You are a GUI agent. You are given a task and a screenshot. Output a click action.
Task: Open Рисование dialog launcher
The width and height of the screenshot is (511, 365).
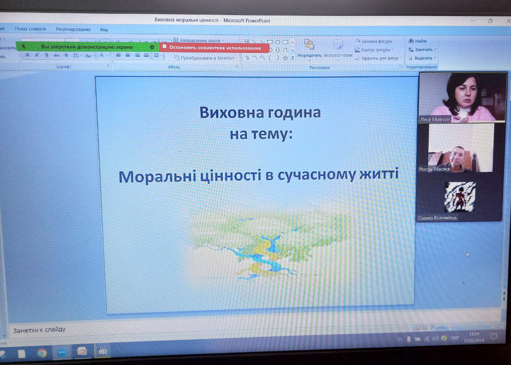(x=401, y=67)
